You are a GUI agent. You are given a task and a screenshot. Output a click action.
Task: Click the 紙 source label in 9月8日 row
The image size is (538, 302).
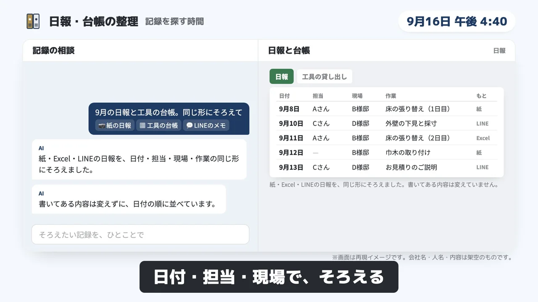click(x=479, y=109)
